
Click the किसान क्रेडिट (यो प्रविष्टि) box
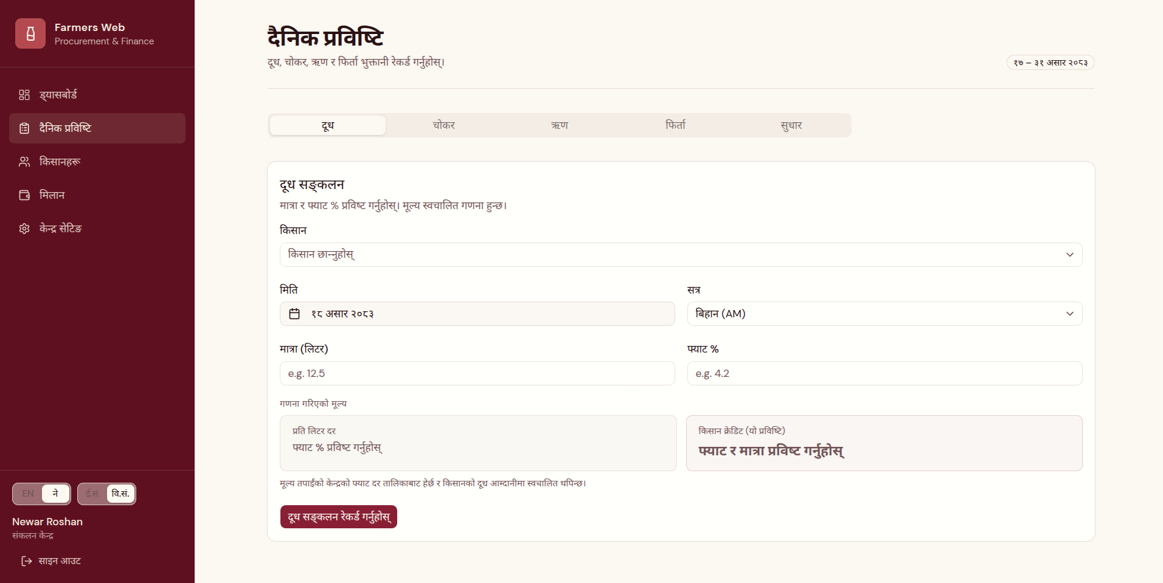[884, 443]
